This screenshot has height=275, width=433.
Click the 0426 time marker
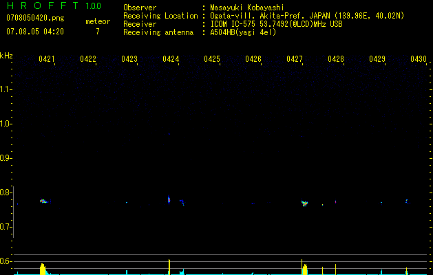(x=253, y=59)
